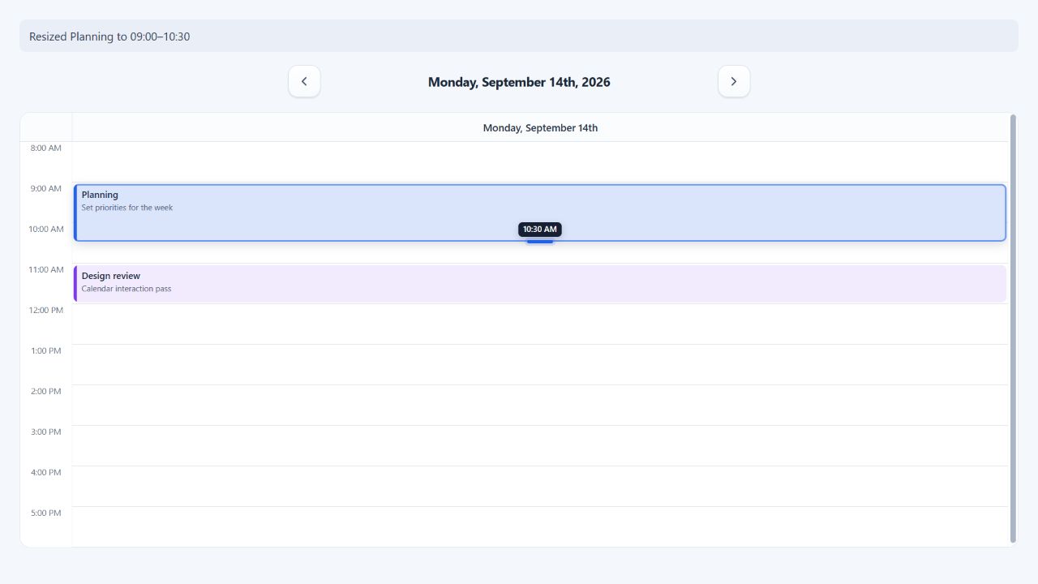Image resolution: width=1038 pixels, height=584 pixels.
Task: Click the 'Monday, September 14th, 2026' heading
Action: 519,82
